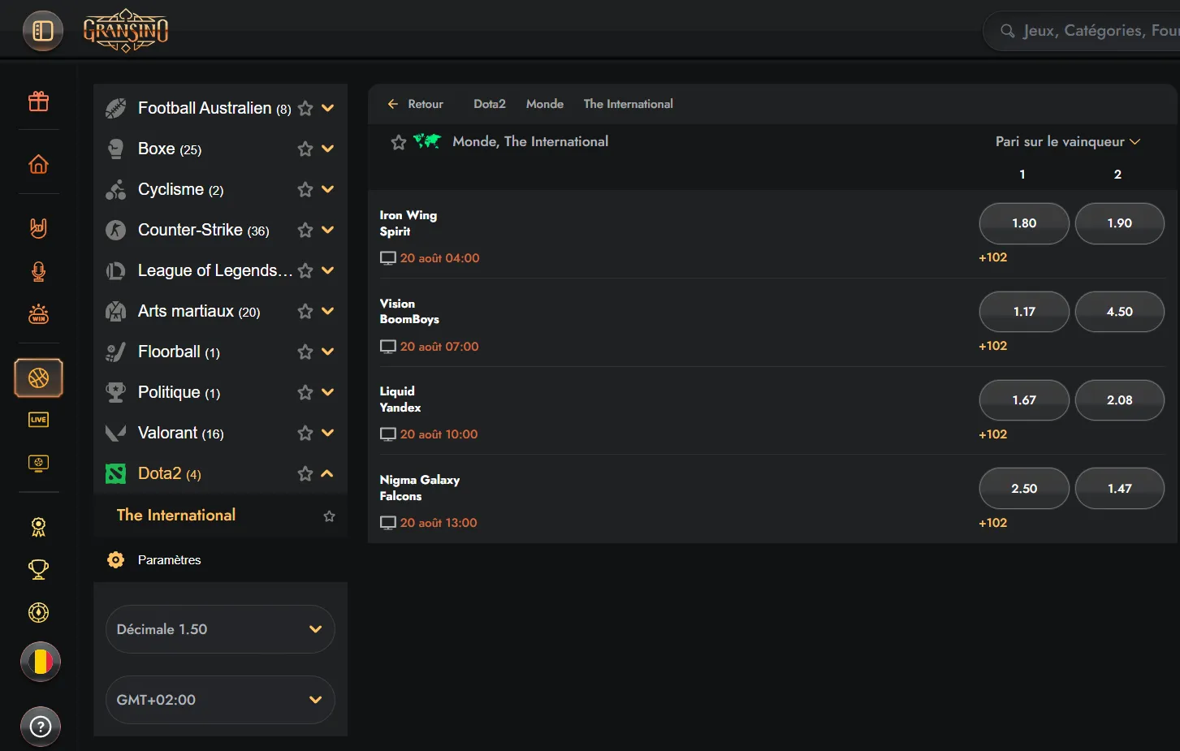The width and height of the screenshot is (1180, 751).
Task: Change language via Belgium flag
Action: tap(41, 662)
